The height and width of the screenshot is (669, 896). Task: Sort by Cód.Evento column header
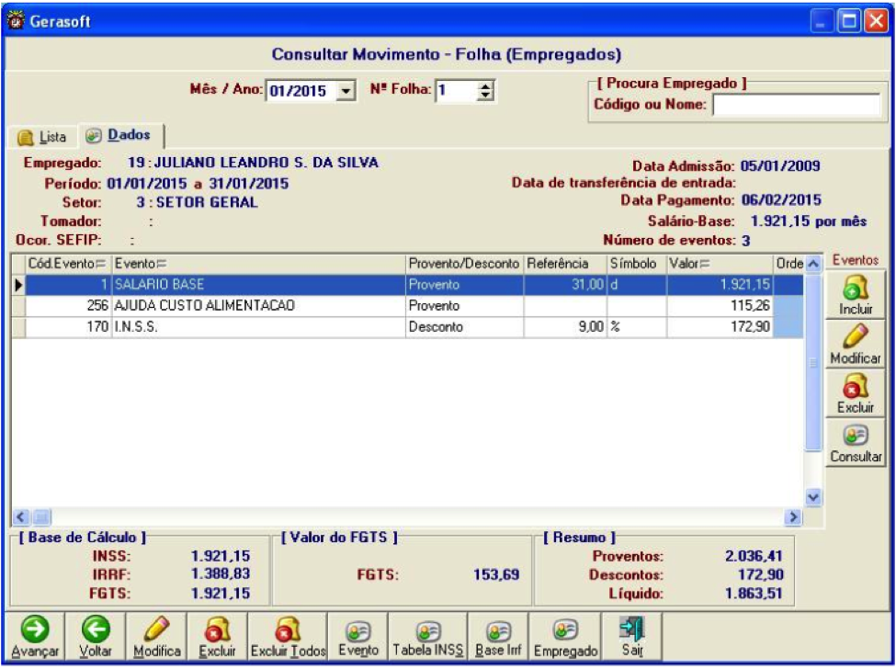pos(67,264)
